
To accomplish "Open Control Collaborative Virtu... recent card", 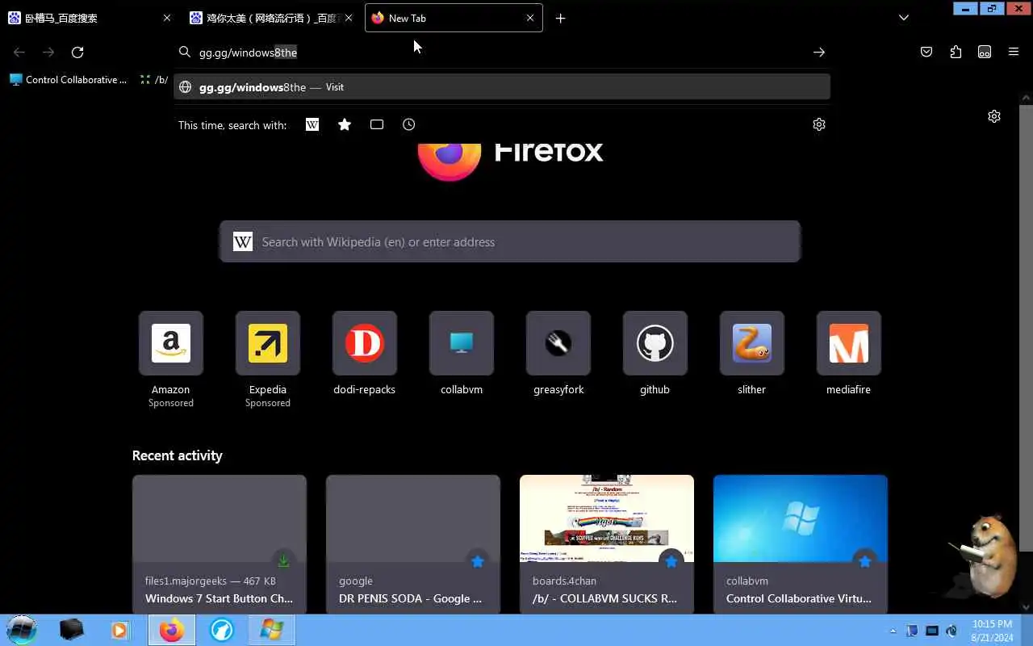I will [801, 544].
